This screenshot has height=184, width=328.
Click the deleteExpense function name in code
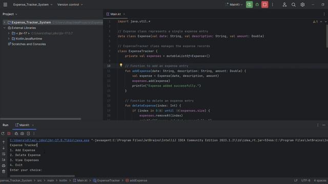tap(144, 106)
